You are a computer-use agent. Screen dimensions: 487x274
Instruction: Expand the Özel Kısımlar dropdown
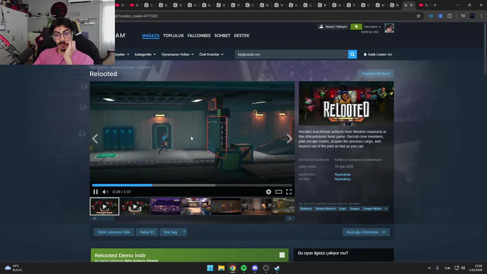[212, 54]
